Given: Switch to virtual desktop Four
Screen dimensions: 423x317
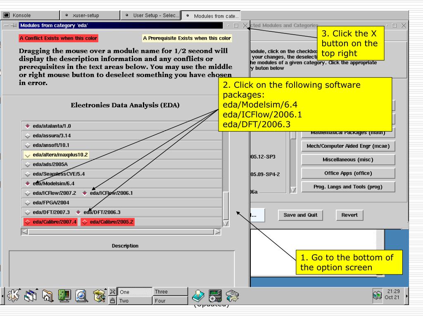Looking at the screenshot, I should click(170, 300).
